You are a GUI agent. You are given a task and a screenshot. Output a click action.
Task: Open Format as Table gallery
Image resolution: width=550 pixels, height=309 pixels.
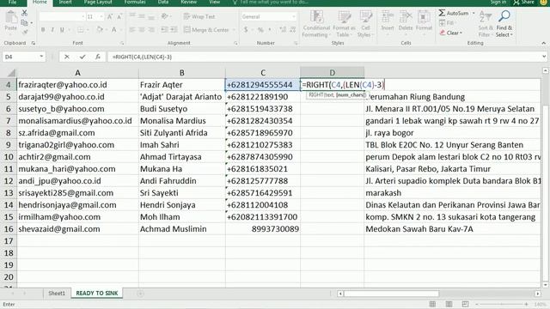pos(344,24)
